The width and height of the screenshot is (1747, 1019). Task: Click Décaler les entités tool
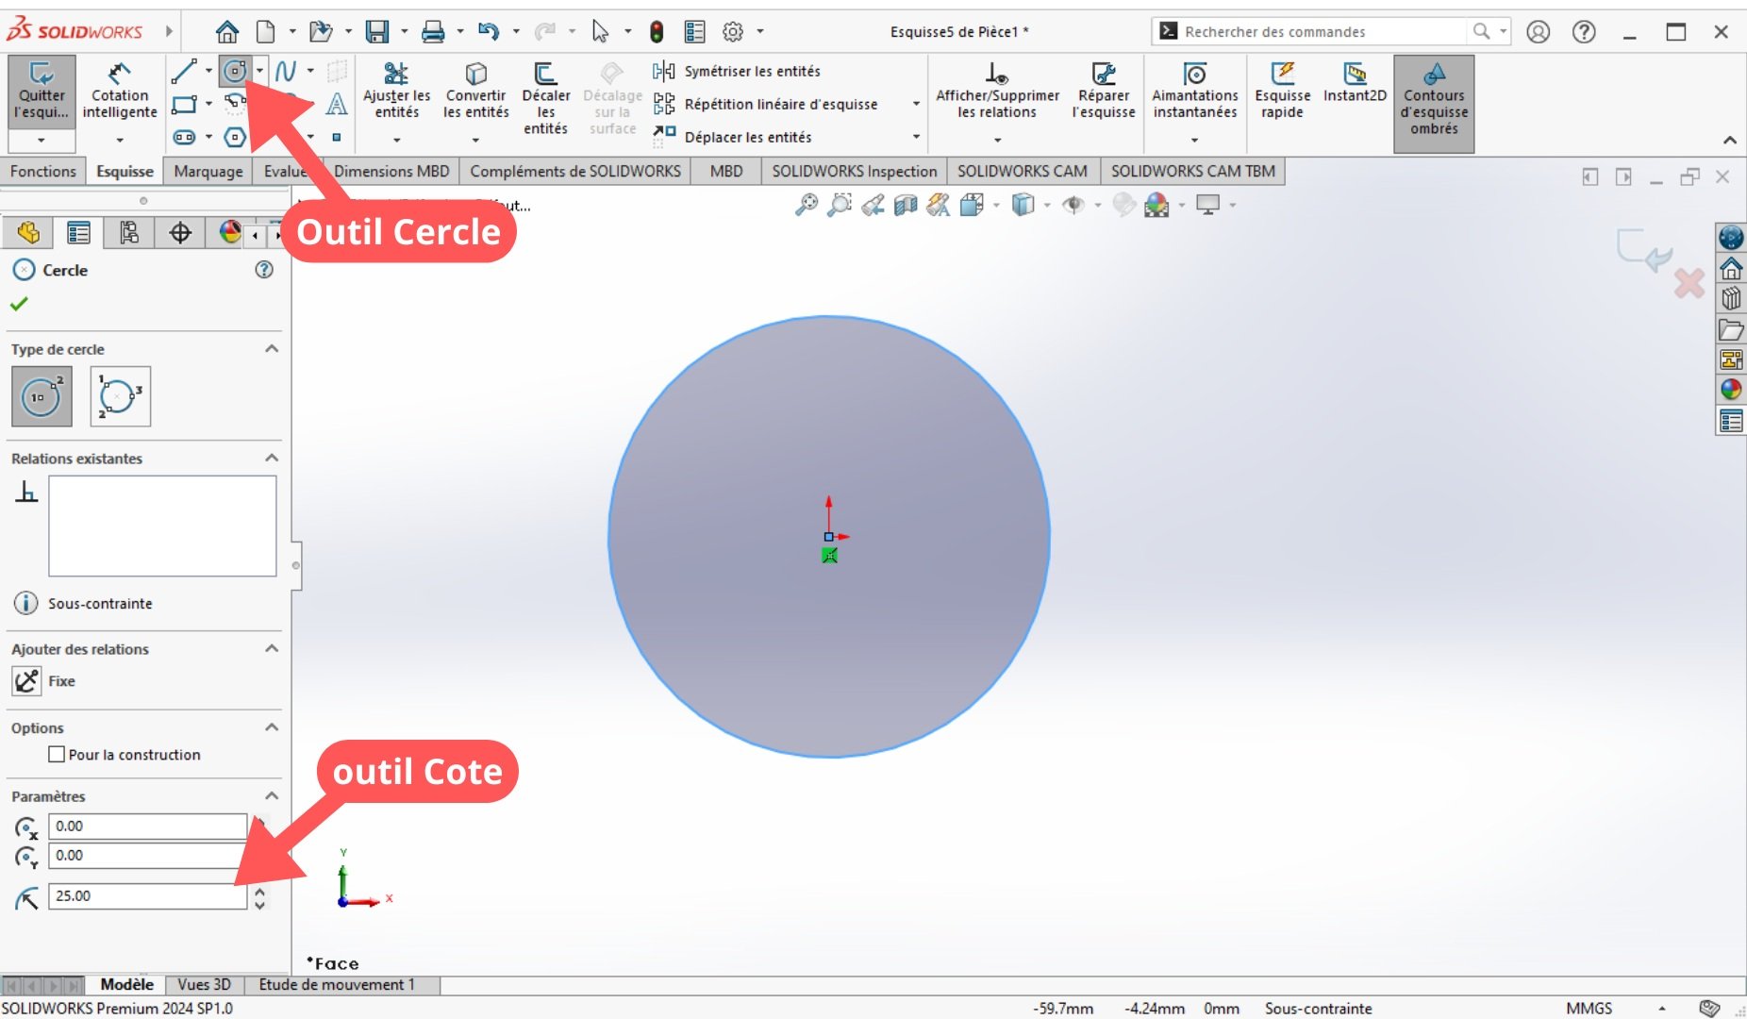click(545, 98)
